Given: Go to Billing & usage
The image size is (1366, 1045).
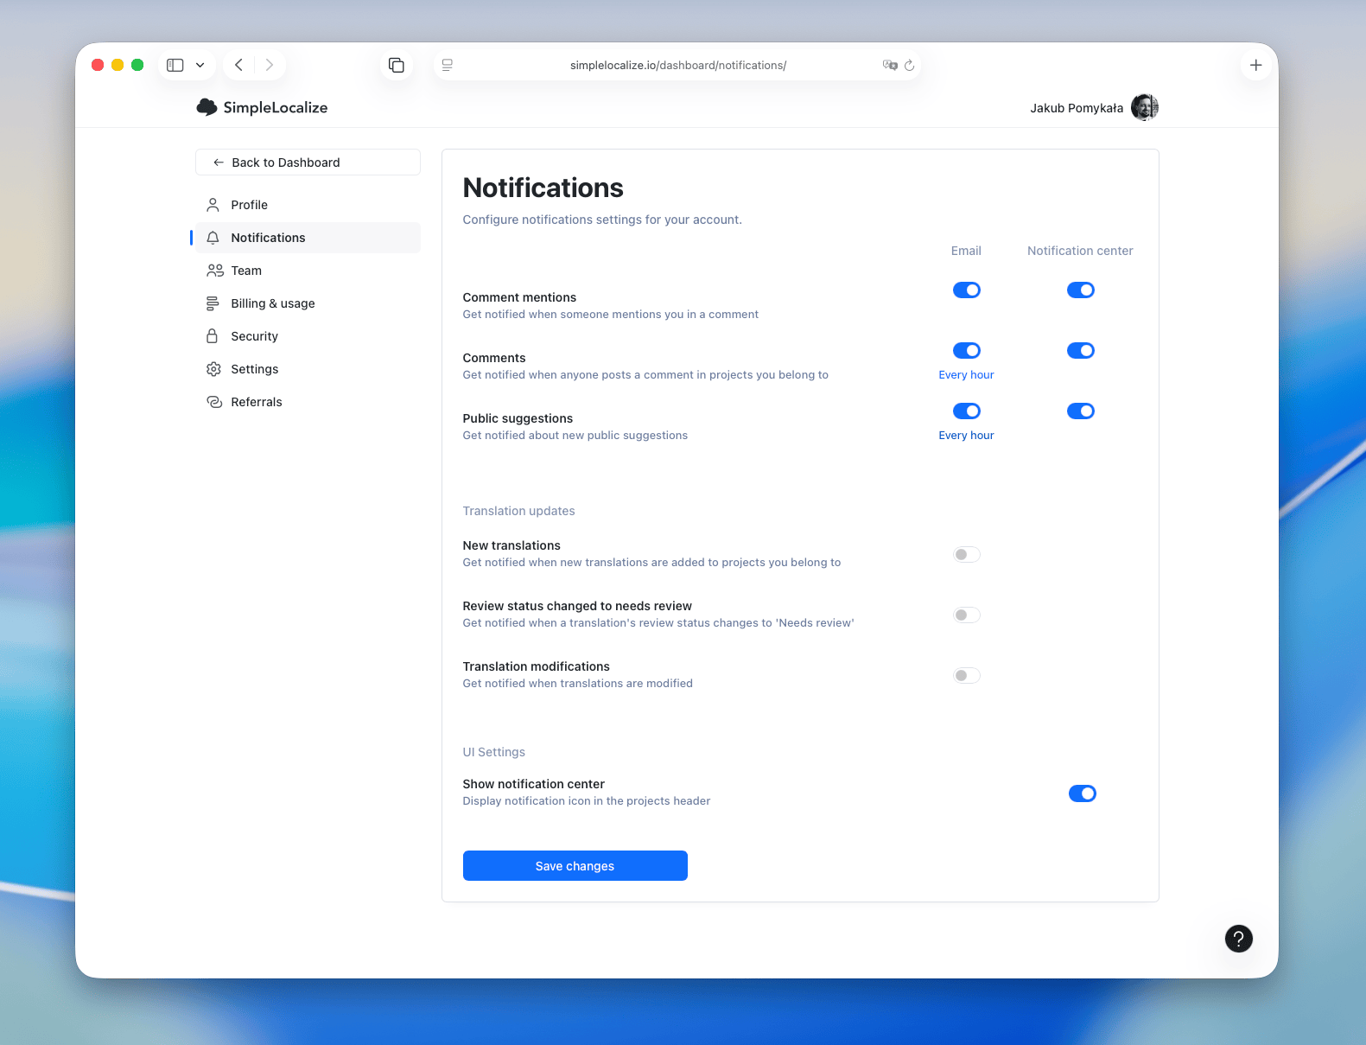Looking at the screenshot, I should [308, 303].
